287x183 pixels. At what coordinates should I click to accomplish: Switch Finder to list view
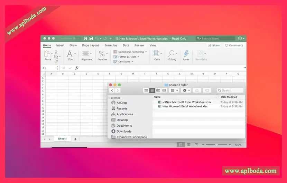click(152, 90)
